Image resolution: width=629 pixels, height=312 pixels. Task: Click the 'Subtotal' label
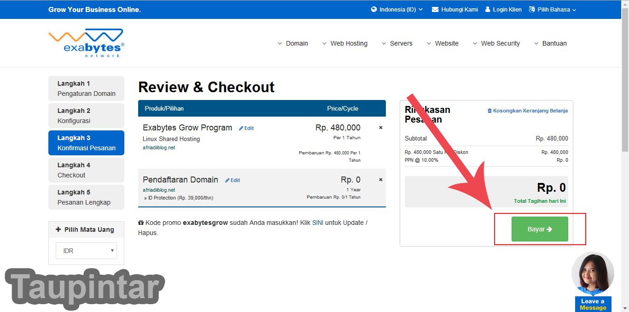coord(416,138)
